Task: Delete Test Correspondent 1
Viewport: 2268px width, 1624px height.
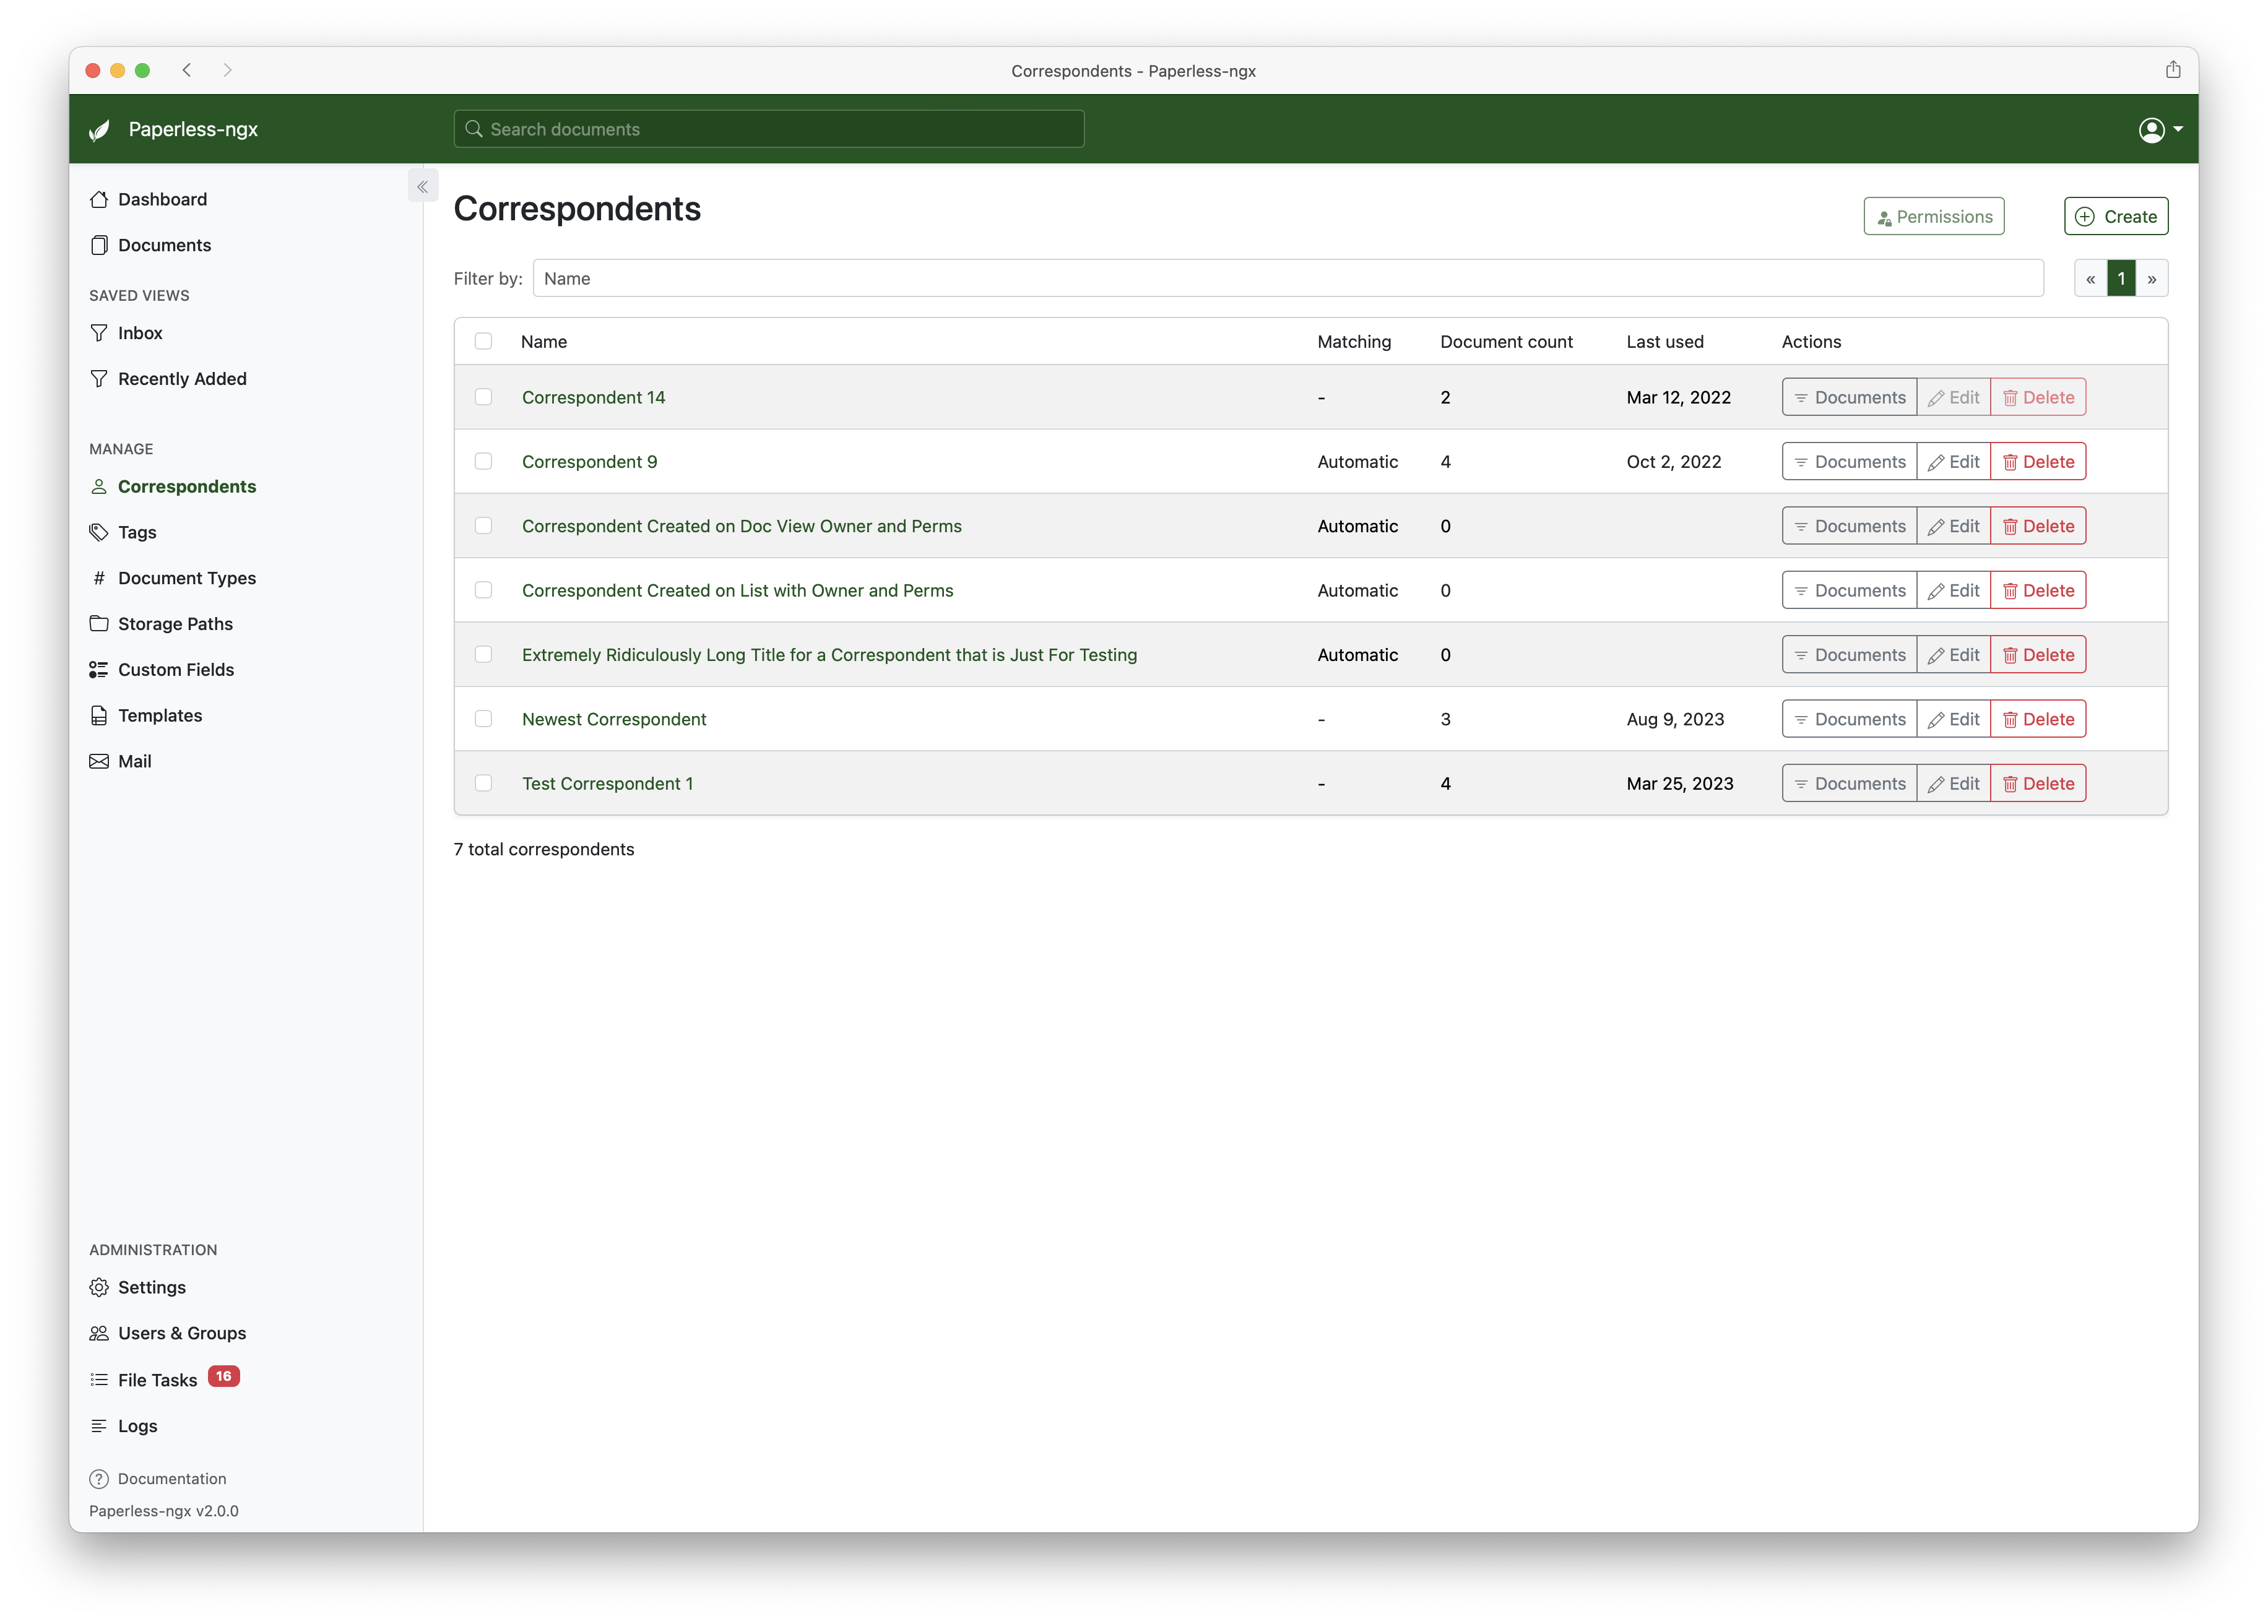Action: click(x=2037, y=784)
